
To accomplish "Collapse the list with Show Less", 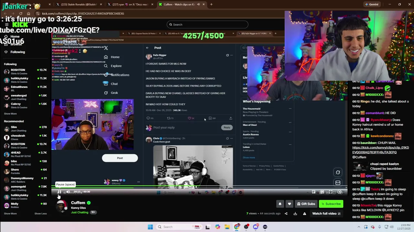I will [x=41, y=214].
